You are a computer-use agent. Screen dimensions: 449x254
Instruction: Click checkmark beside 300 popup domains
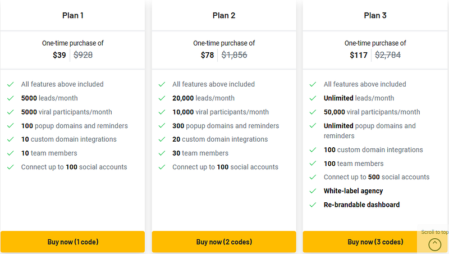click(162, 126)
